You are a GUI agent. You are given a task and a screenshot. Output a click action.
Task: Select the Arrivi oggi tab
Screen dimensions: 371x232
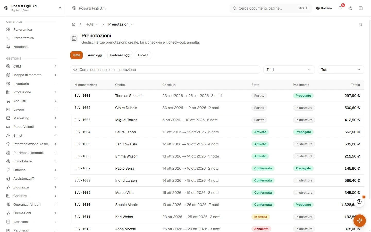(95, 55)
